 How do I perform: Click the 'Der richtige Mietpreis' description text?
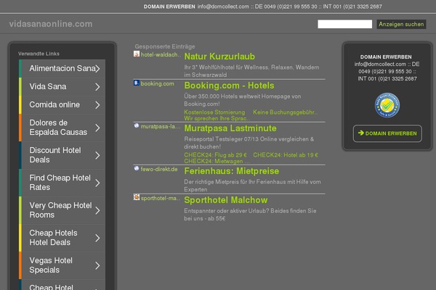click(252, 186)
